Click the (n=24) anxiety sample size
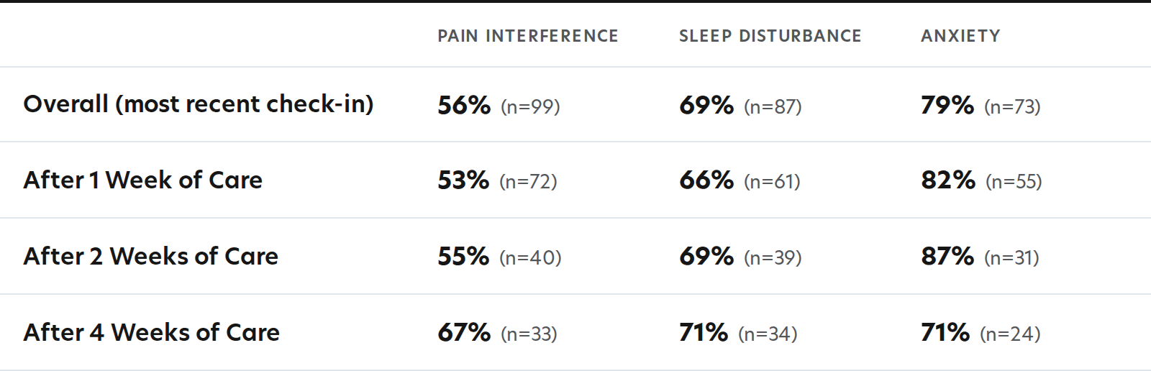 (1010, 334)
